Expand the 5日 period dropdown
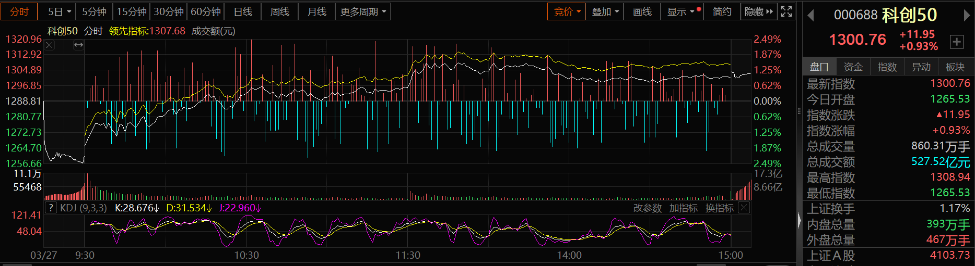This screenshot has width=975, height=266. tap(60, 11)
